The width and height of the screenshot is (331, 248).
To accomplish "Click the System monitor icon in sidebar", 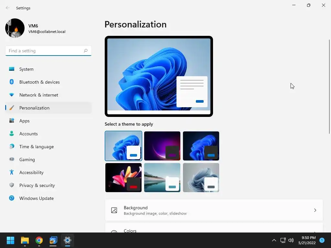I will pyautogui.click(x=12, y=69).
